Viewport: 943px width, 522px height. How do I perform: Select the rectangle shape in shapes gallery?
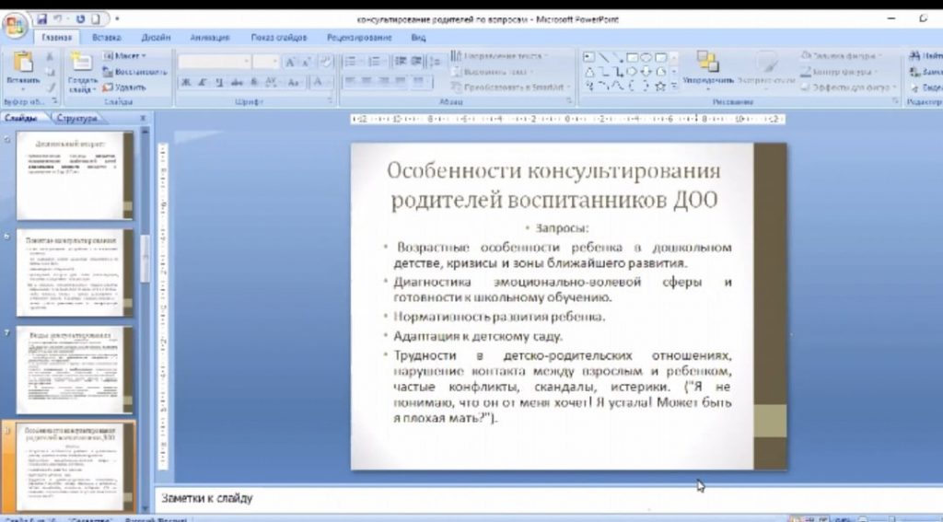tap(632, 57)
